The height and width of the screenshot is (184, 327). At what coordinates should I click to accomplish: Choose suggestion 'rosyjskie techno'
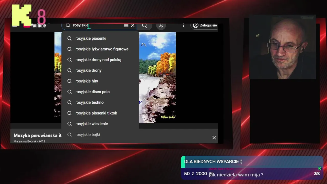(100, 102)
